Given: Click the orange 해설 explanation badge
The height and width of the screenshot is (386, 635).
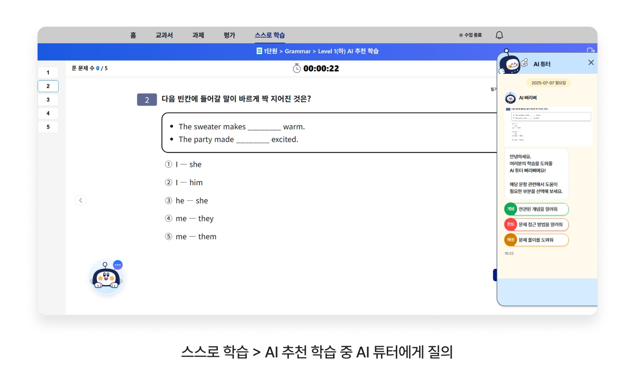Looking at the screenshot, I should click(x=510, y=240).
